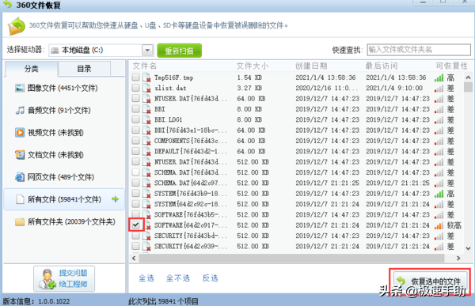
Task: Click the horizontal scrollbar thumb
Action: point(291,259)
